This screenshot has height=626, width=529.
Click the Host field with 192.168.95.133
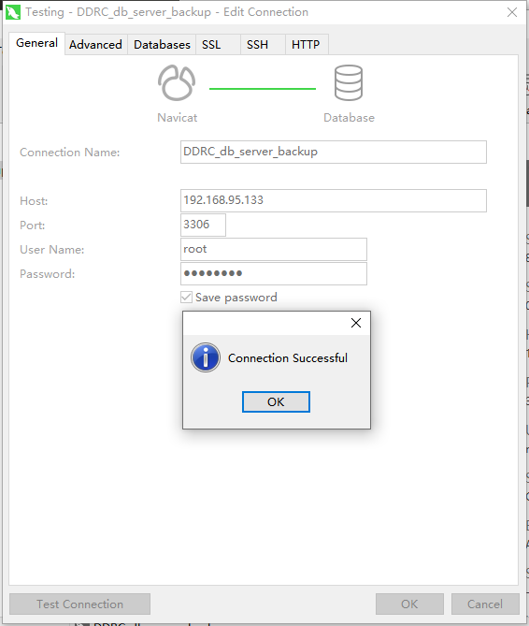click(334, 200)
